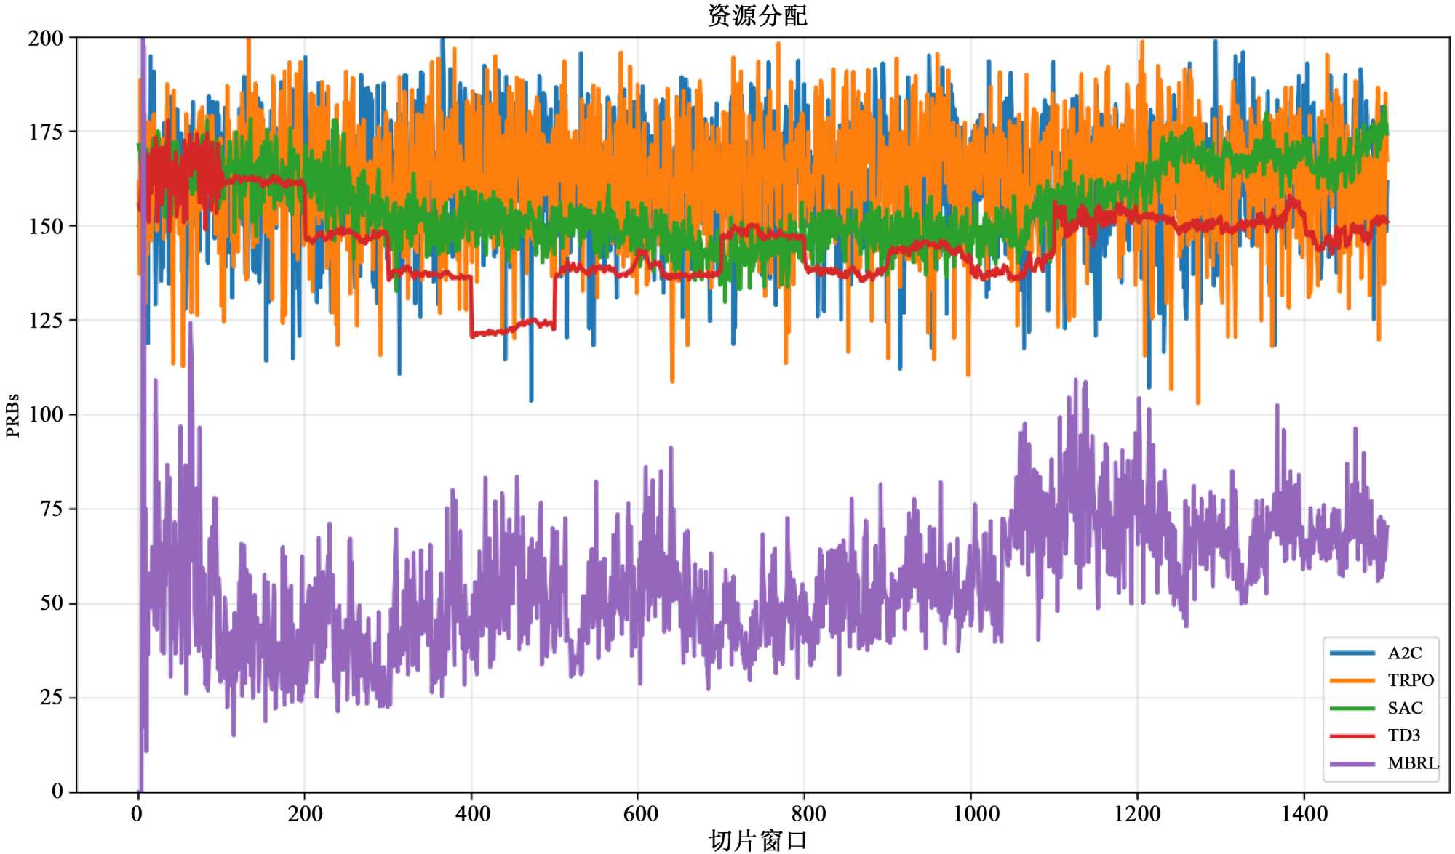Click the 1400 tick on the x-axis

(x=1304, y=813)
